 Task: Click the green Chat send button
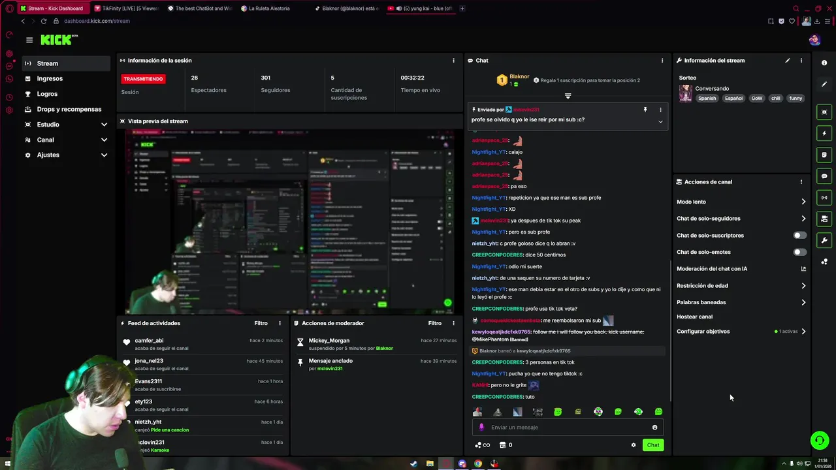(653, 445)
